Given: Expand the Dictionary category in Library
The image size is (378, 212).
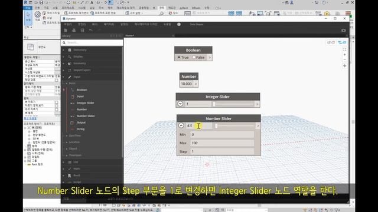Looking at the screenshot, I should tap(64, 49).
